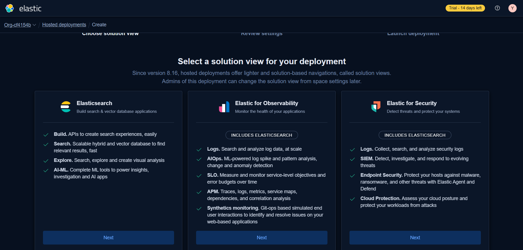The width and height of the screenshot is (523, 250).
Task: Click the Elasticsearch solution logo
Action: [66, 107]
